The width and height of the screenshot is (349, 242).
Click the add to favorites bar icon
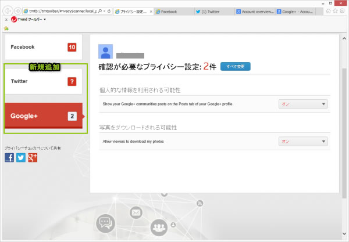tap(6, 28)
